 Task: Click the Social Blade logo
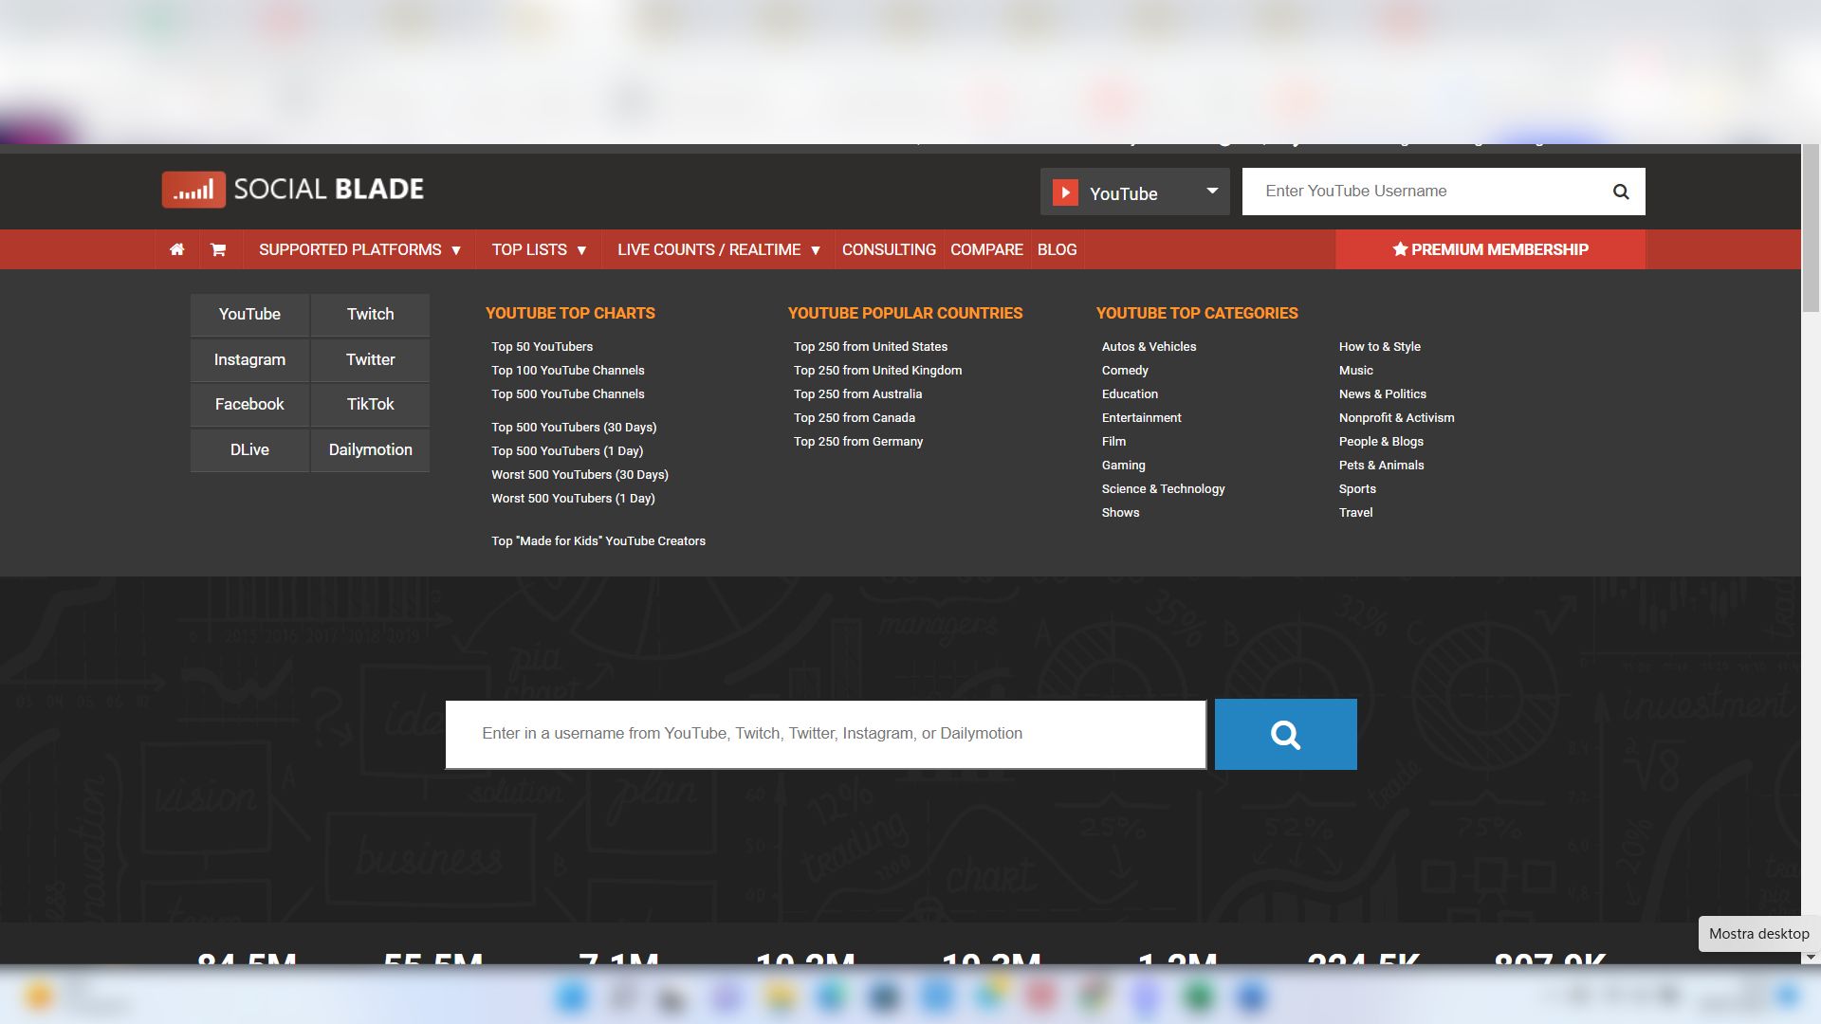[293, 190]
